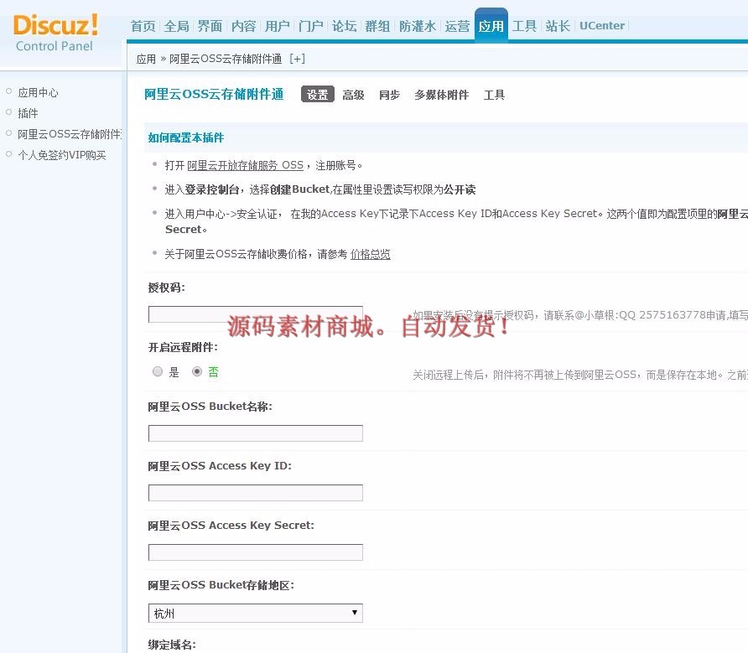Open the 界面 top menu
Image resolution: width=748 pixels, height=653 pixels.
(210, 26)
